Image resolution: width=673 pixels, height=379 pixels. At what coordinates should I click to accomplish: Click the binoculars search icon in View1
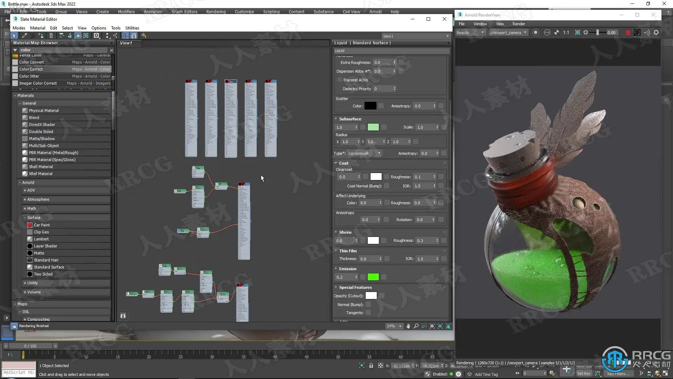(x=123, y=315)
